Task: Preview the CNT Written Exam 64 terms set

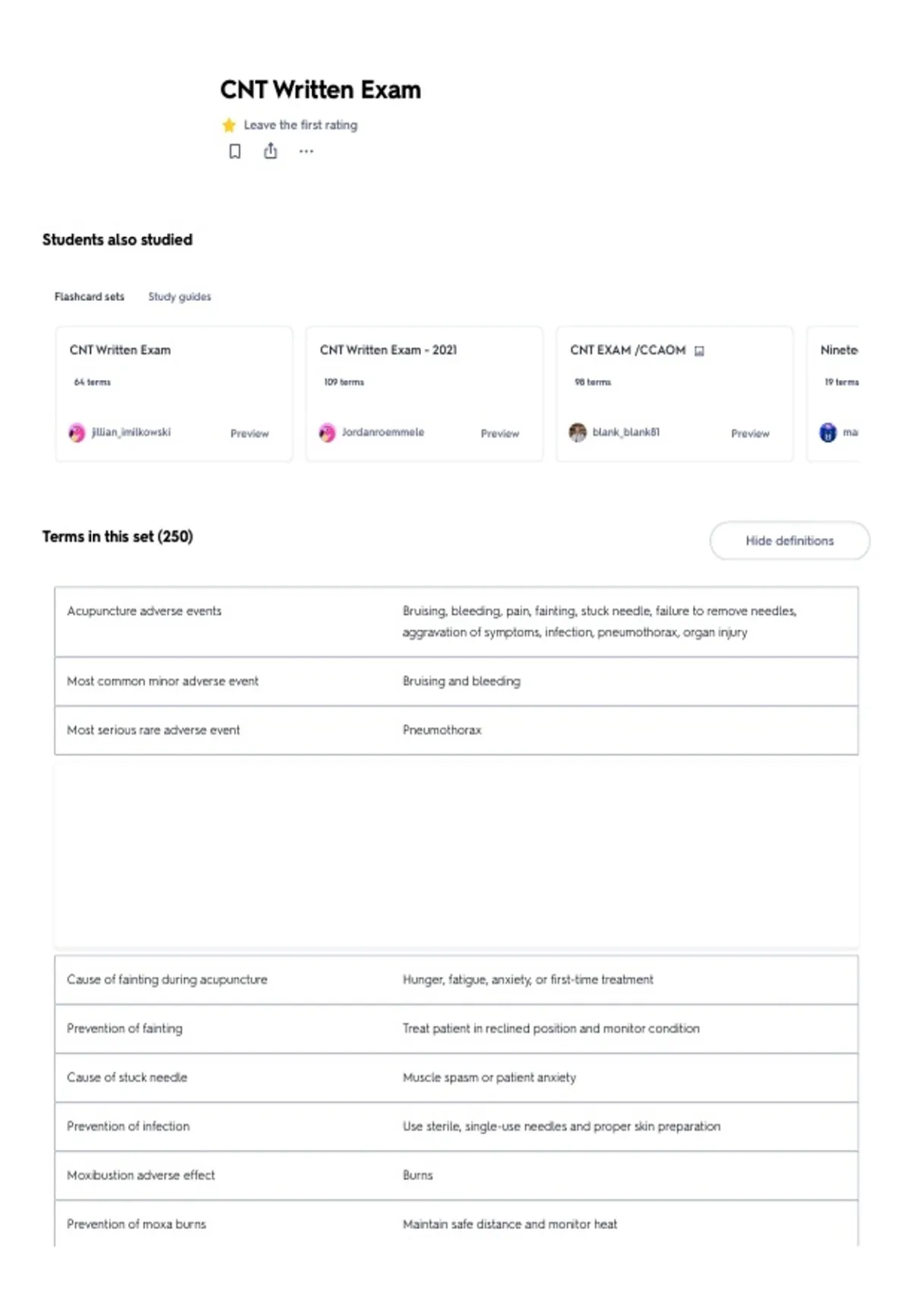Action: (x=249, y=433)
